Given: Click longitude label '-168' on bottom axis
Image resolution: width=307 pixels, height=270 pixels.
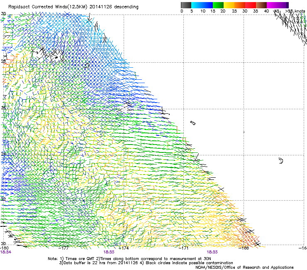Looking at the screenshot, I should click(x=244, y=248).
